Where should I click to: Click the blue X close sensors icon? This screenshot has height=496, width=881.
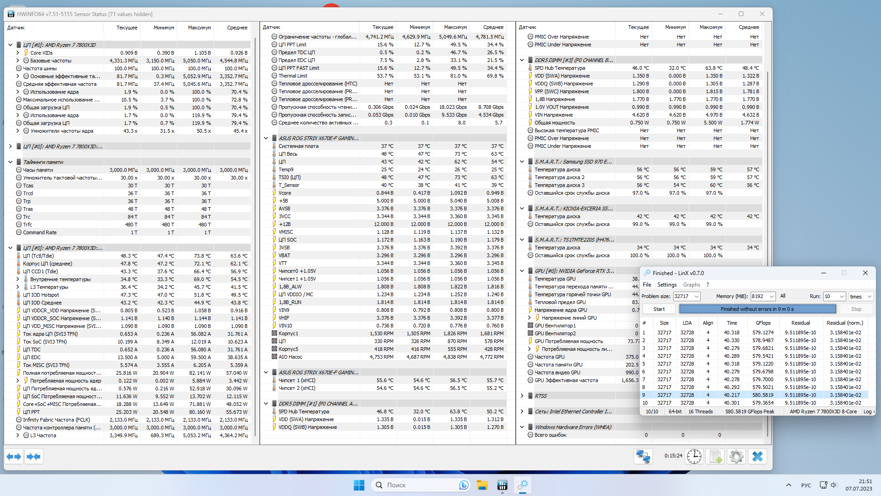pyautogui.click(x=758, y=457)
